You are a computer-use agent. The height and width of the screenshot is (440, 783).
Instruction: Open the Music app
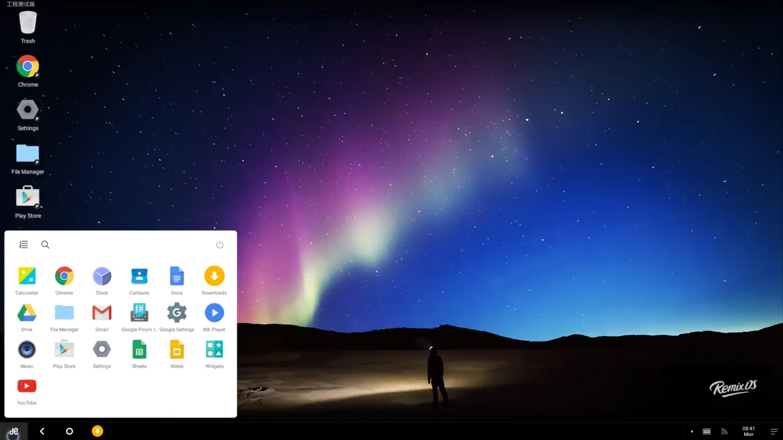pos(27,354)
